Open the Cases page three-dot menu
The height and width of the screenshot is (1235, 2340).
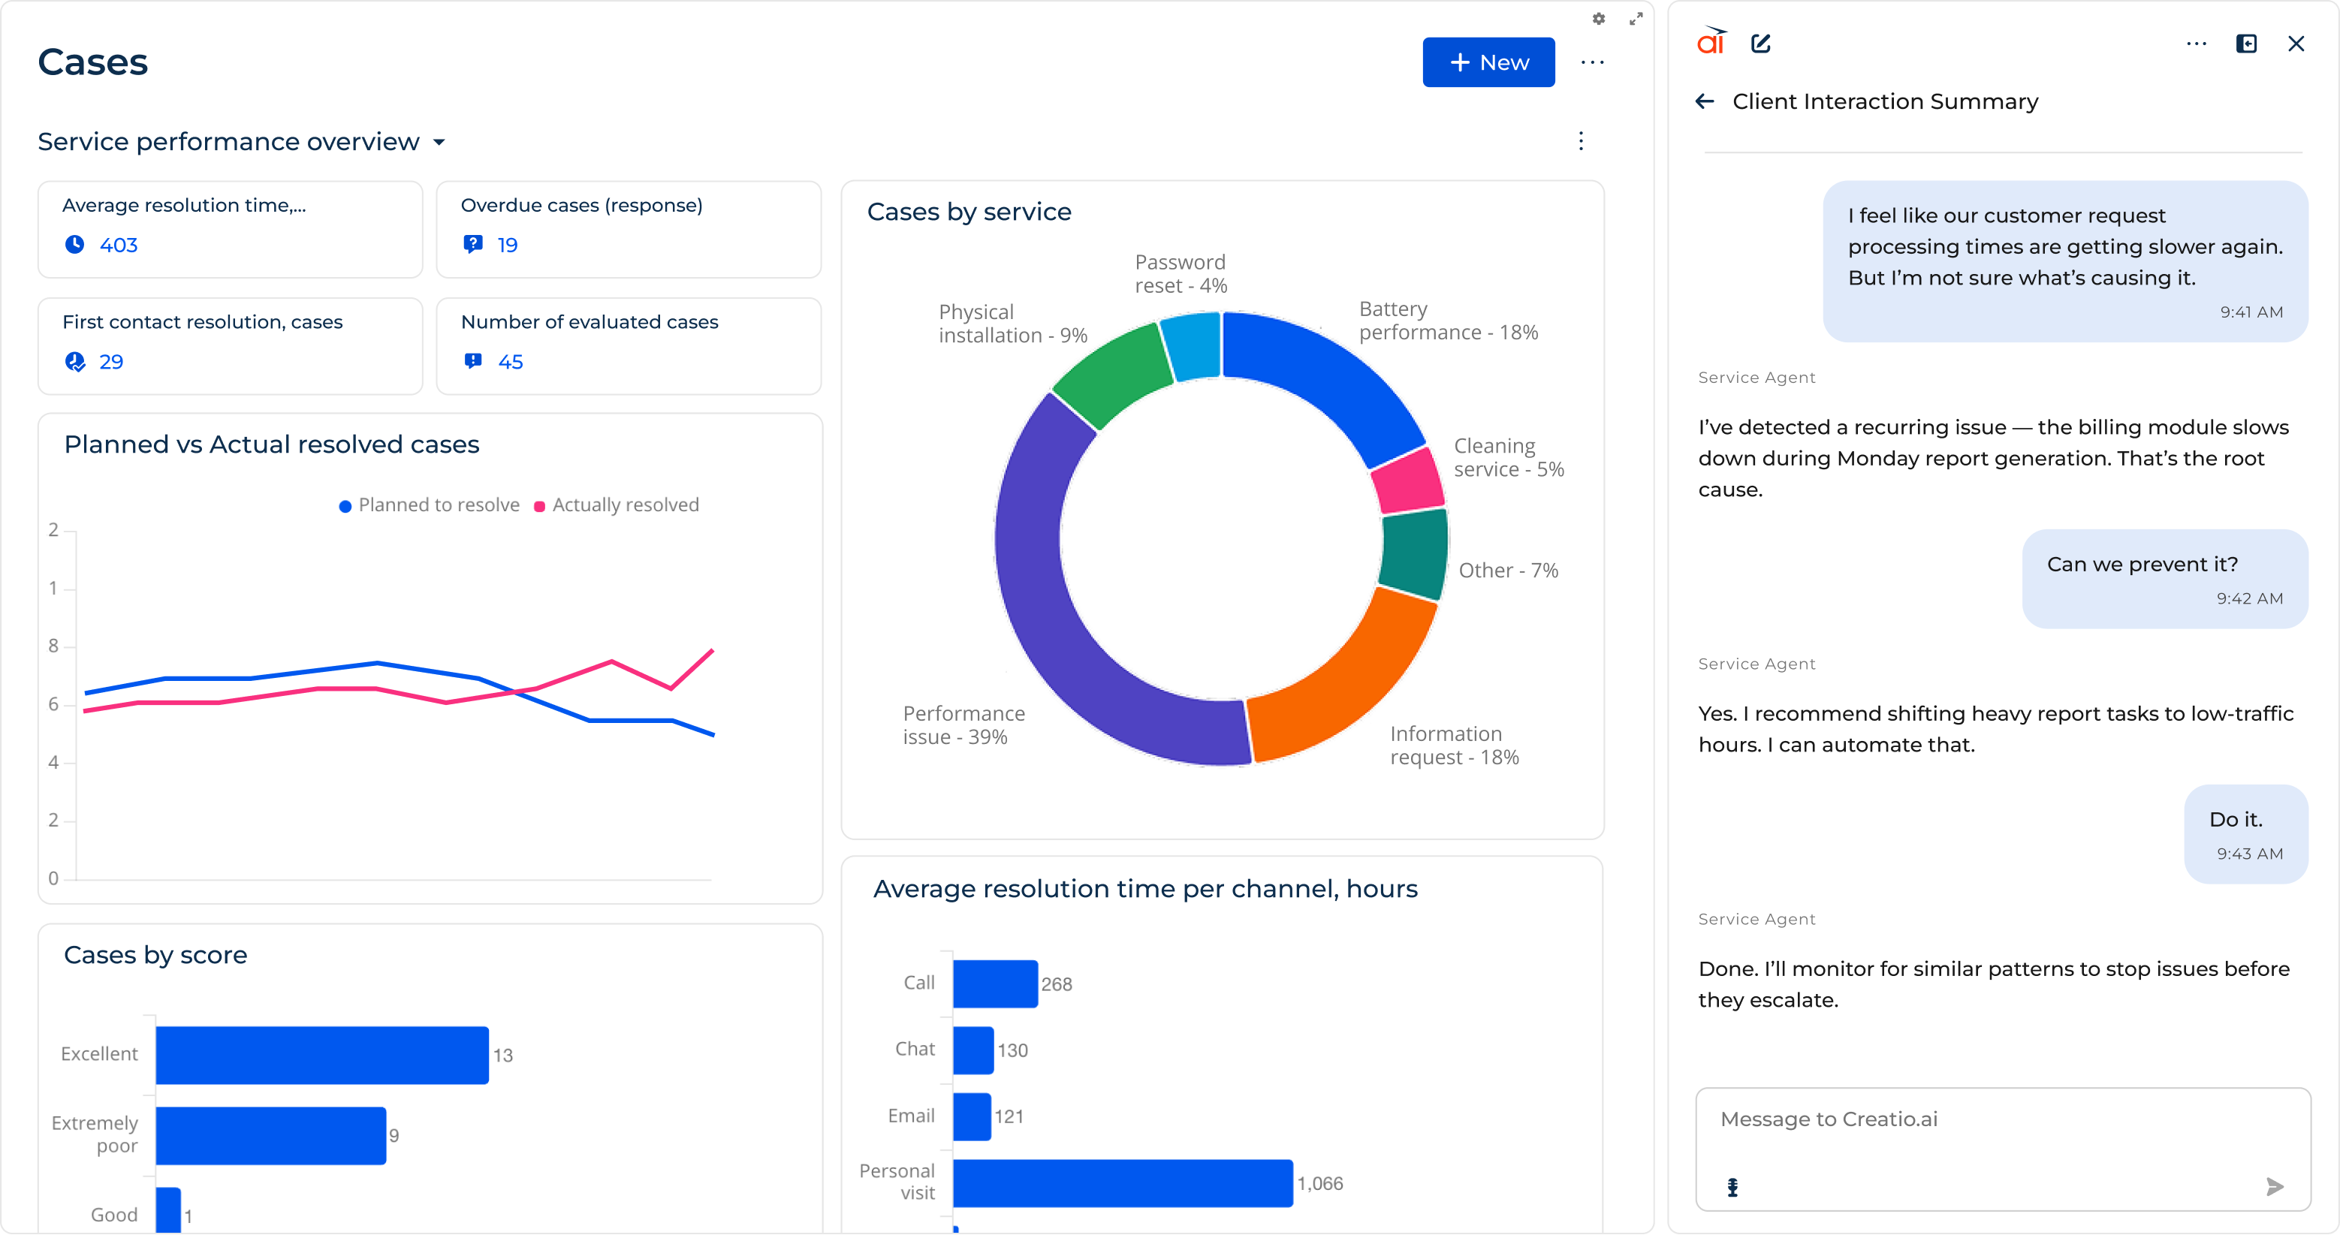click(x=1592, y=62)
